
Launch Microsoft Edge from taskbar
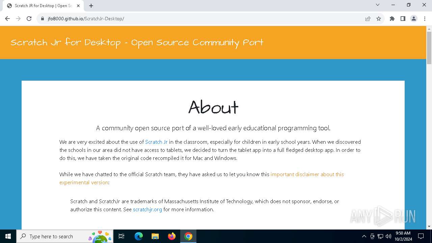139,236
